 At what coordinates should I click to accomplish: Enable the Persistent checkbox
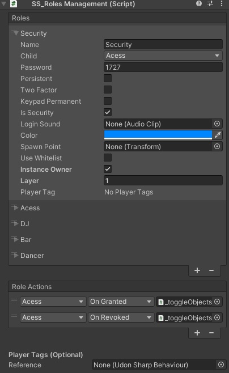pos(108,78)
